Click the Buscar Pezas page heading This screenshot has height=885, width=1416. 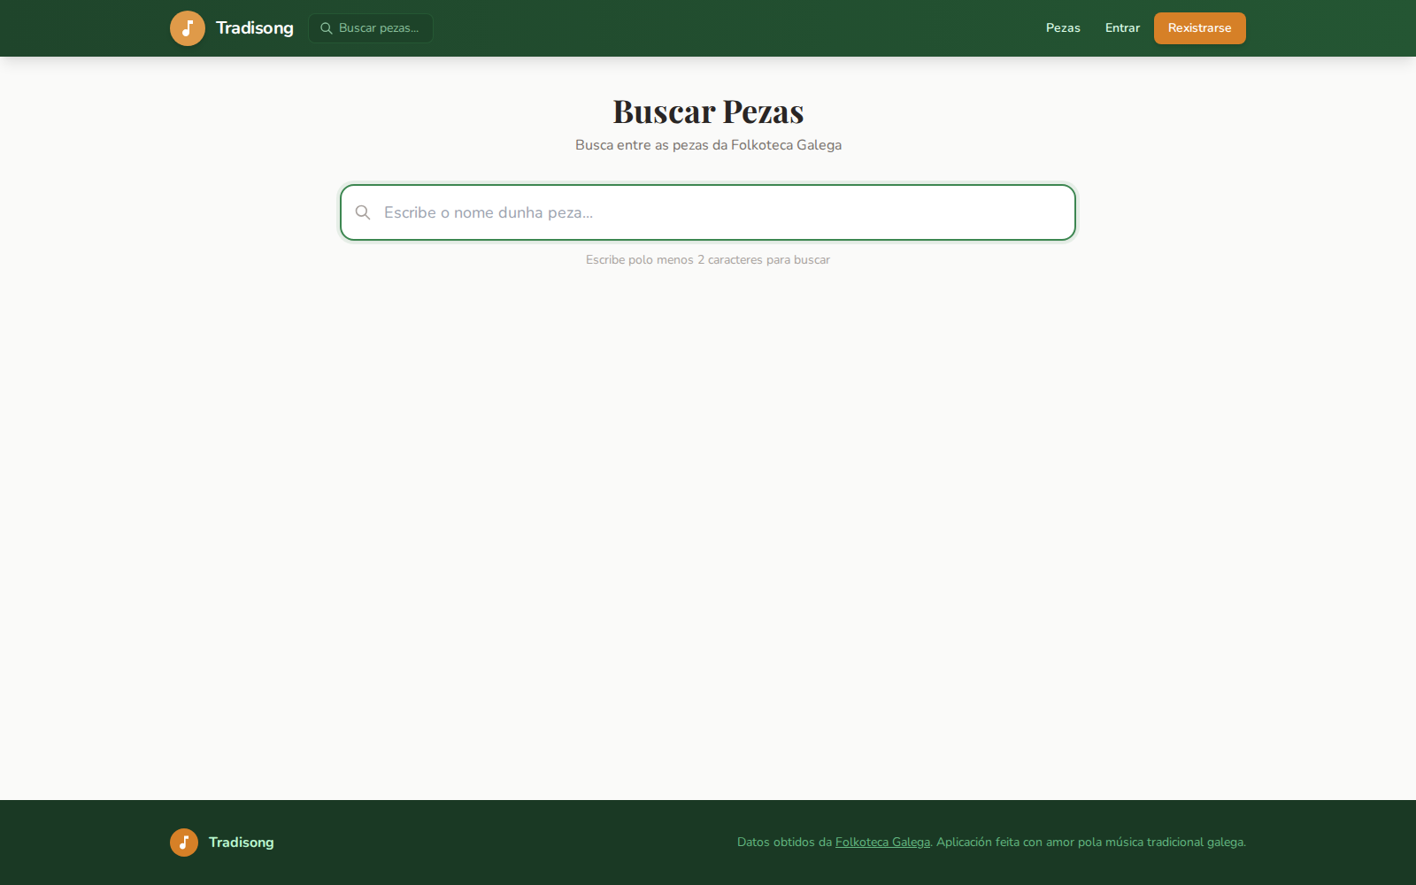point(708,112)
